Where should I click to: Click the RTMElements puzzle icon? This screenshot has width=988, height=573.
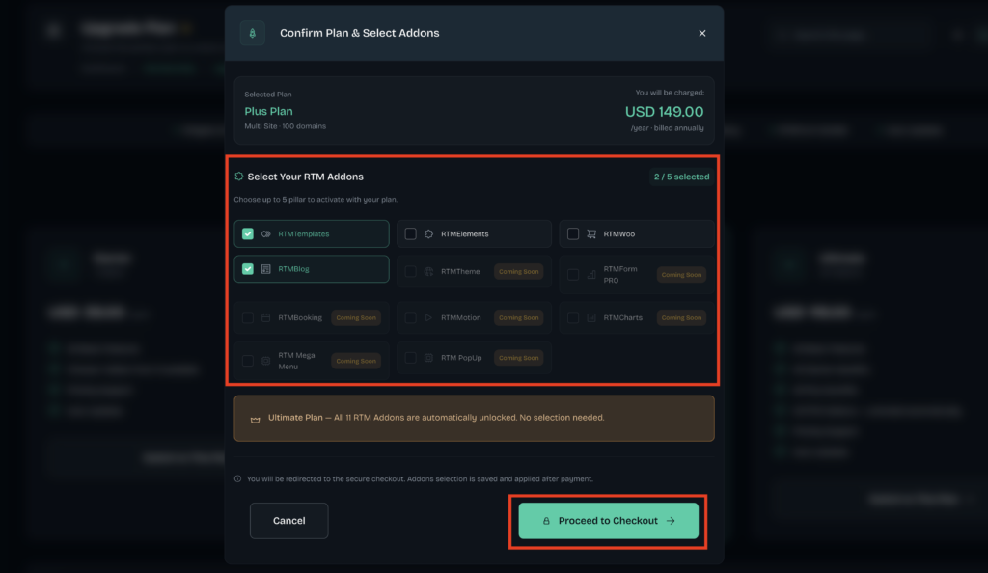click(428, 233)
